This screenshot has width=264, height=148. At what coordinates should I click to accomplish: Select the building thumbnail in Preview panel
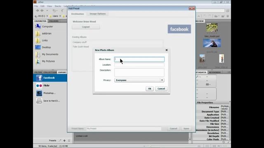point(202,58)
